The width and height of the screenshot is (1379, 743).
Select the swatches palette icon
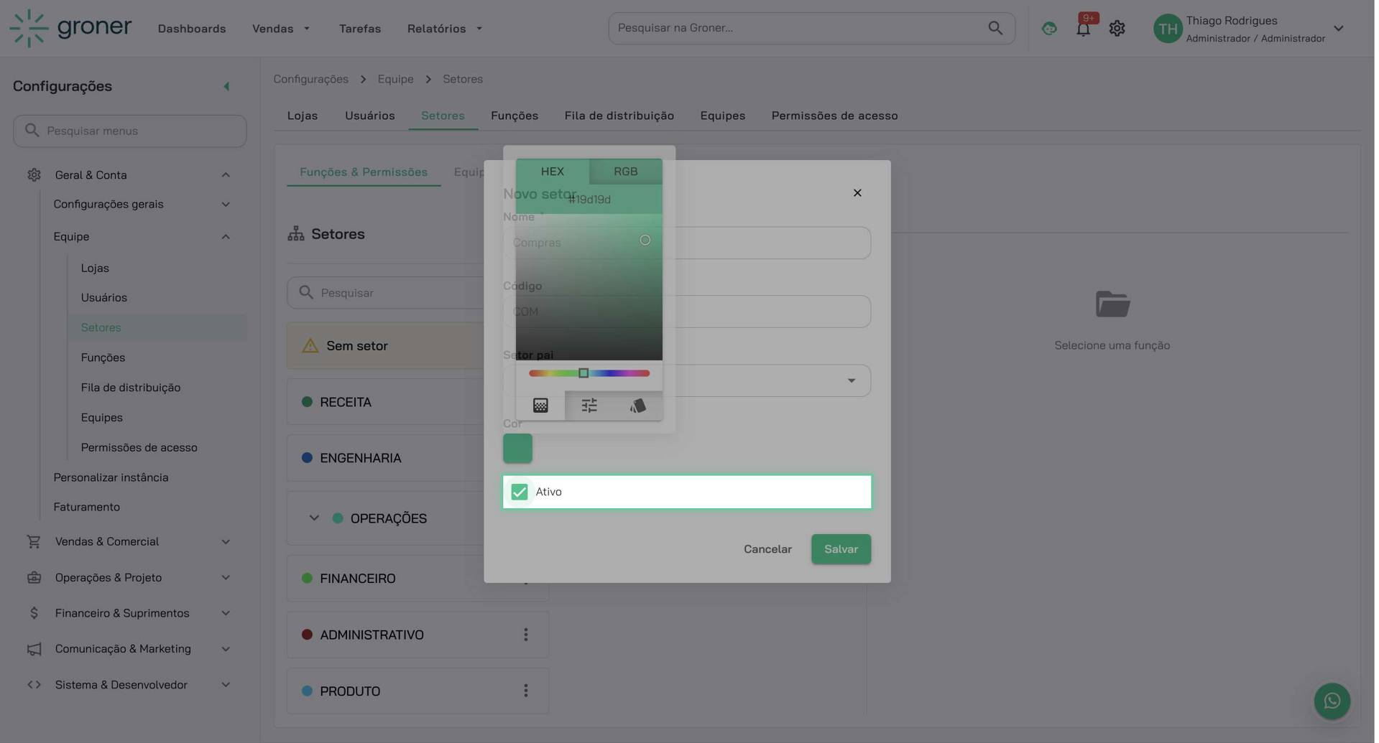pos(637,406)
